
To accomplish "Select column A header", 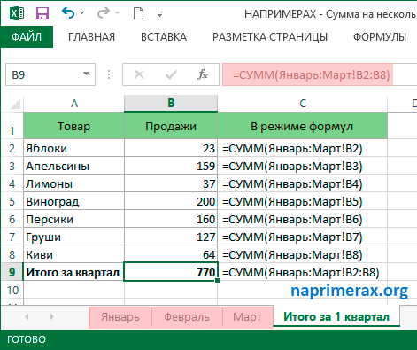I will tap(74, 104).
